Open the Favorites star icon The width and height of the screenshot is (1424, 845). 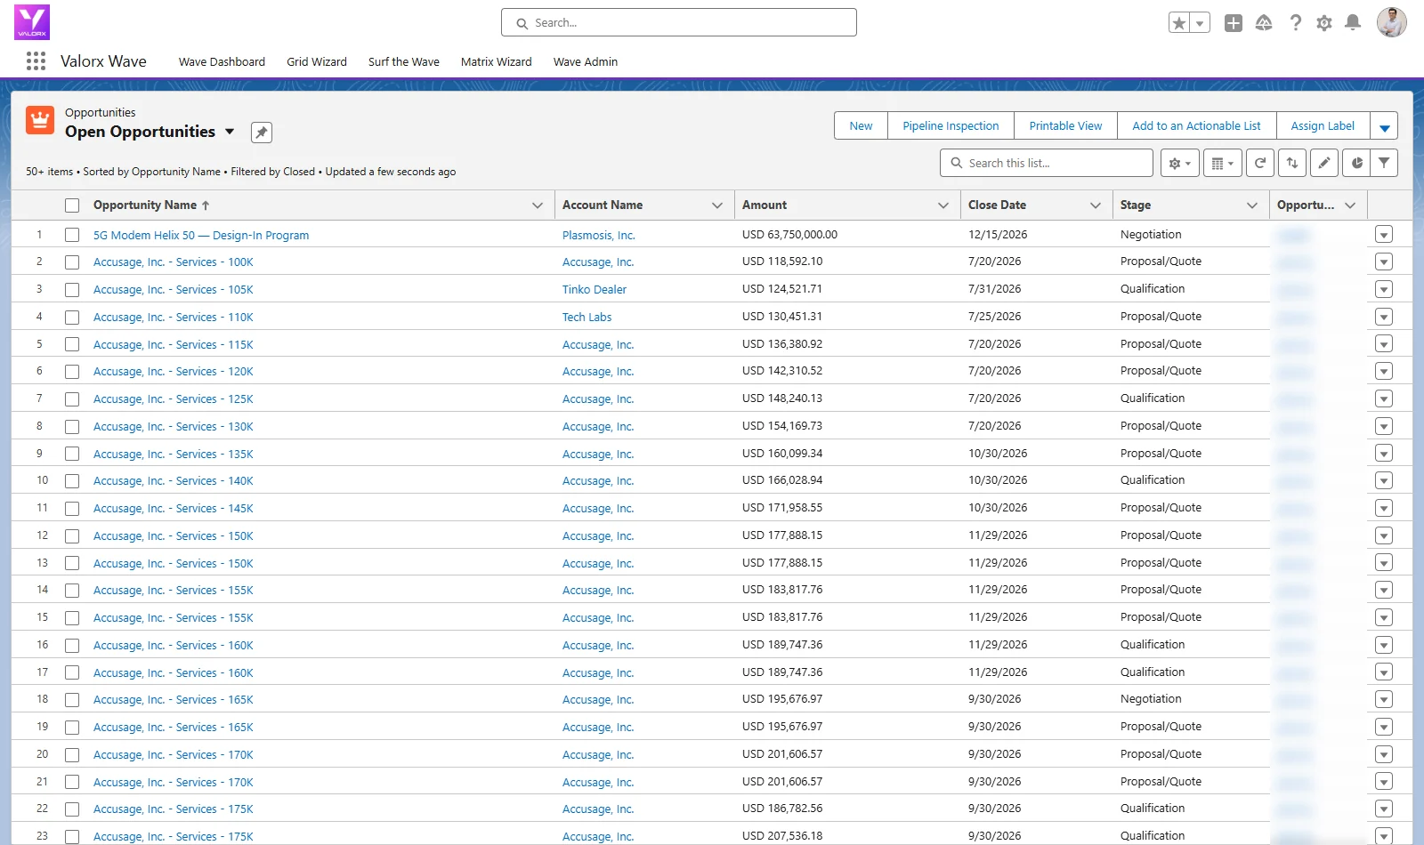(1179, 23)
